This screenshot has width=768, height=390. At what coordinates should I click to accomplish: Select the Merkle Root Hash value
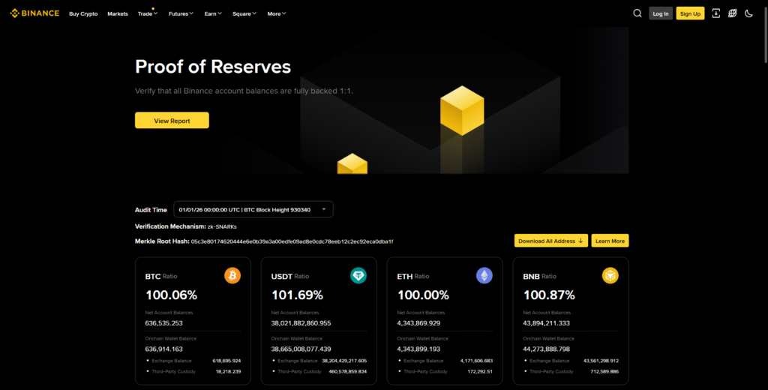point(292,241)
